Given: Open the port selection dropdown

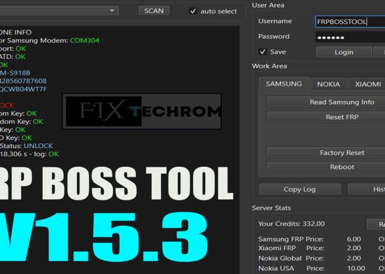Looking at the screenshot, I should pyautogui.click(x=59, y=11).
